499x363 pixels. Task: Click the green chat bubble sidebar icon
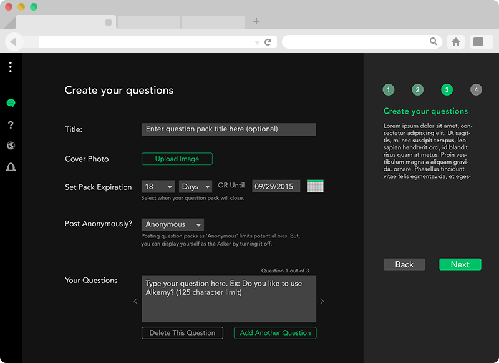coord(11,103)
